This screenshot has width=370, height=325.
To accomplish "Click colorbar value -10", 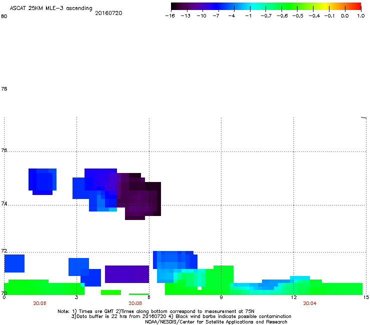I will coord(201,16).
